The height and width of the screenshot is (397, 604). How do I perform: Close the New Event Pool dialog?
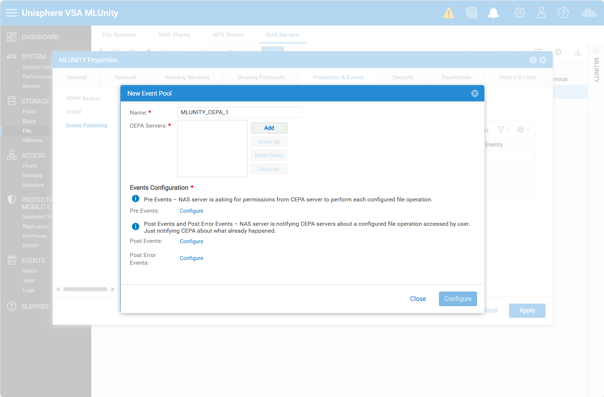475,93
